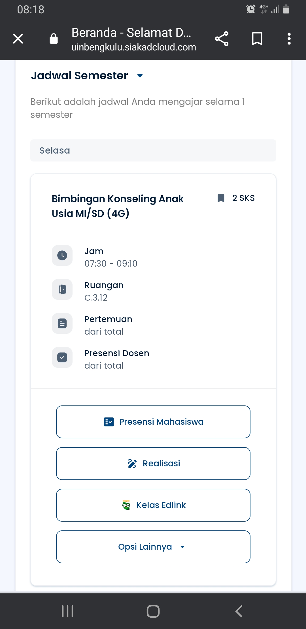
Task: Open the Opsi Lainnya dropdown
Action: (153, 547)
